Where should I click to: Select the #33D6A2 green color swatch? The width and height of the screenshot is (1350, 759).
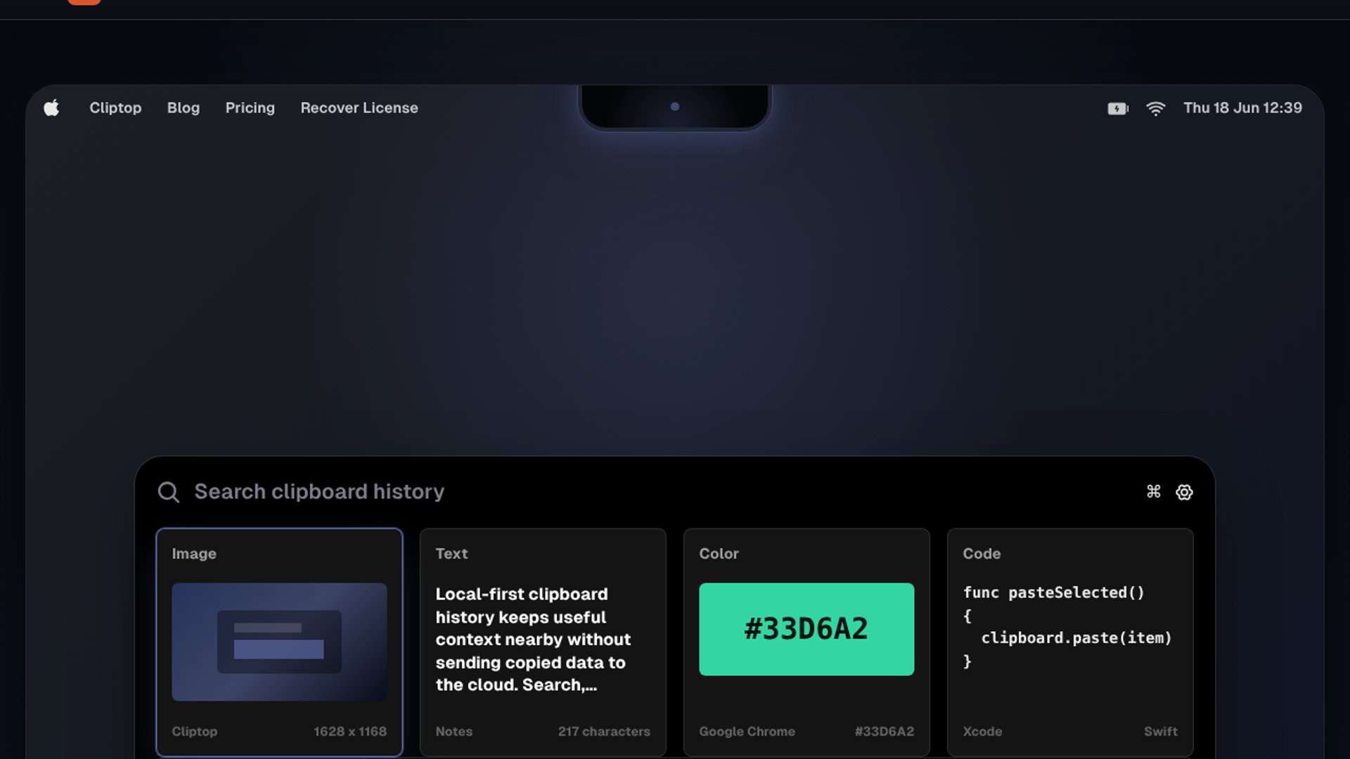click(806, 629)
